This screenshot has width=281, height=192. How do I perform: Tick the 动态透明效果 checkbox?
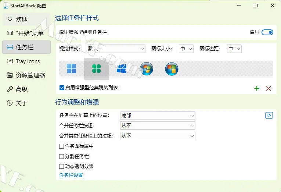coord(61,167)
